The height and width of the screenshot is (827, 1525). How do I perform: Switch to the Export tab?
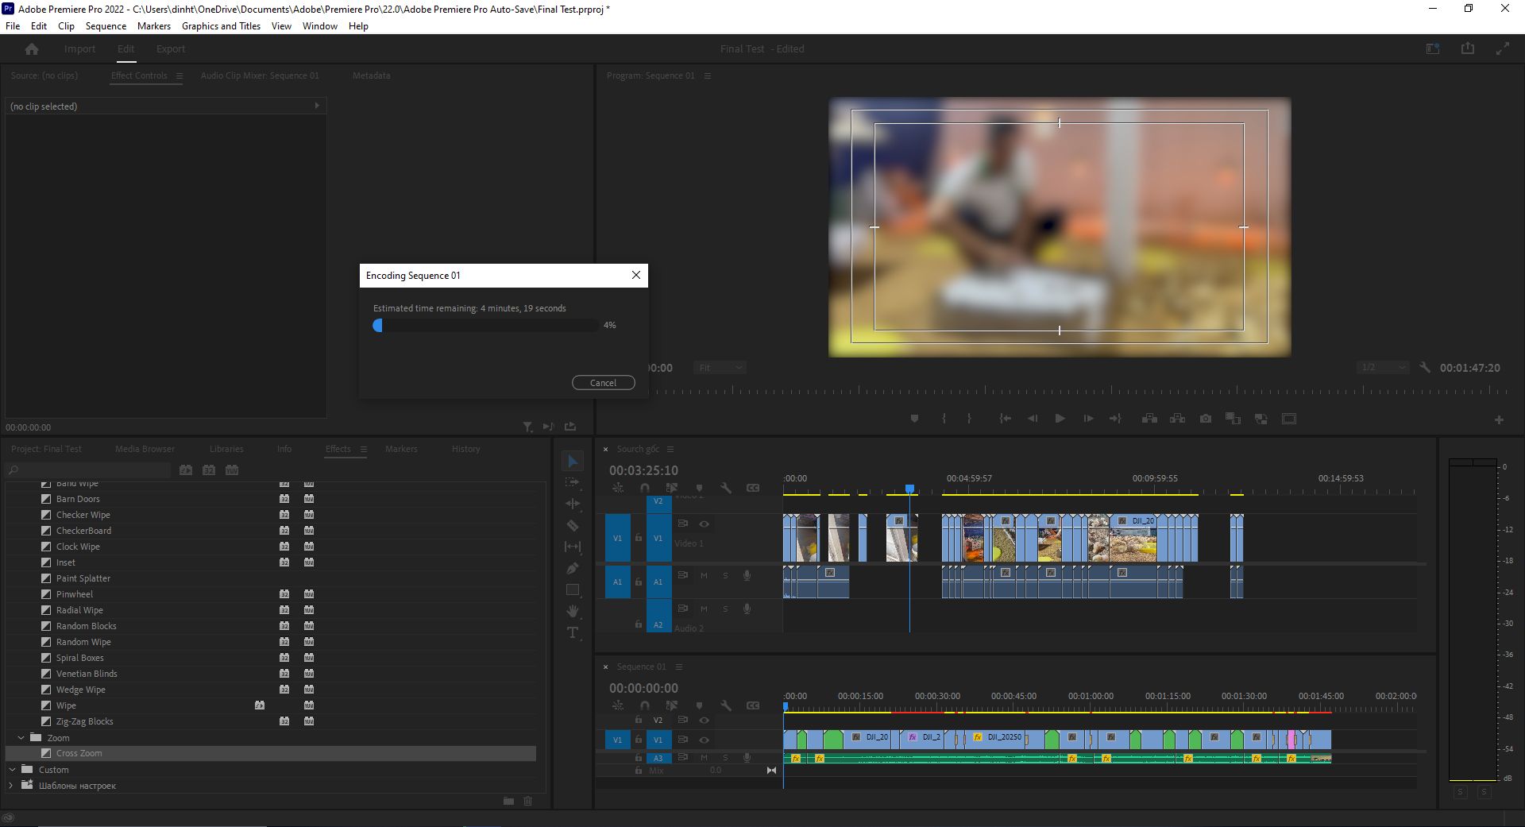[171, 49]
